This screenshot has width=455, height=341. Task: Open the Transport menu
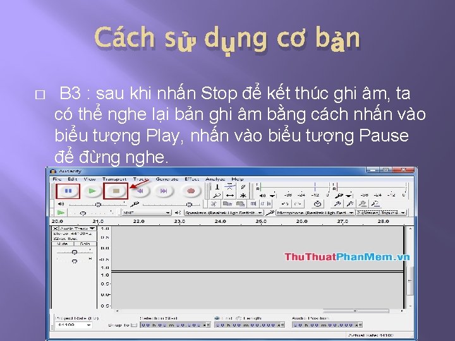(114, 179)
